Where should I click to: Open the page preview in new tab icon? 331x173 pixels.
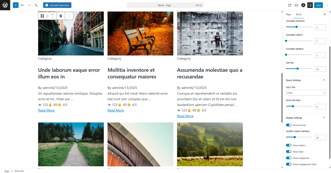click(x=290, y=5)
